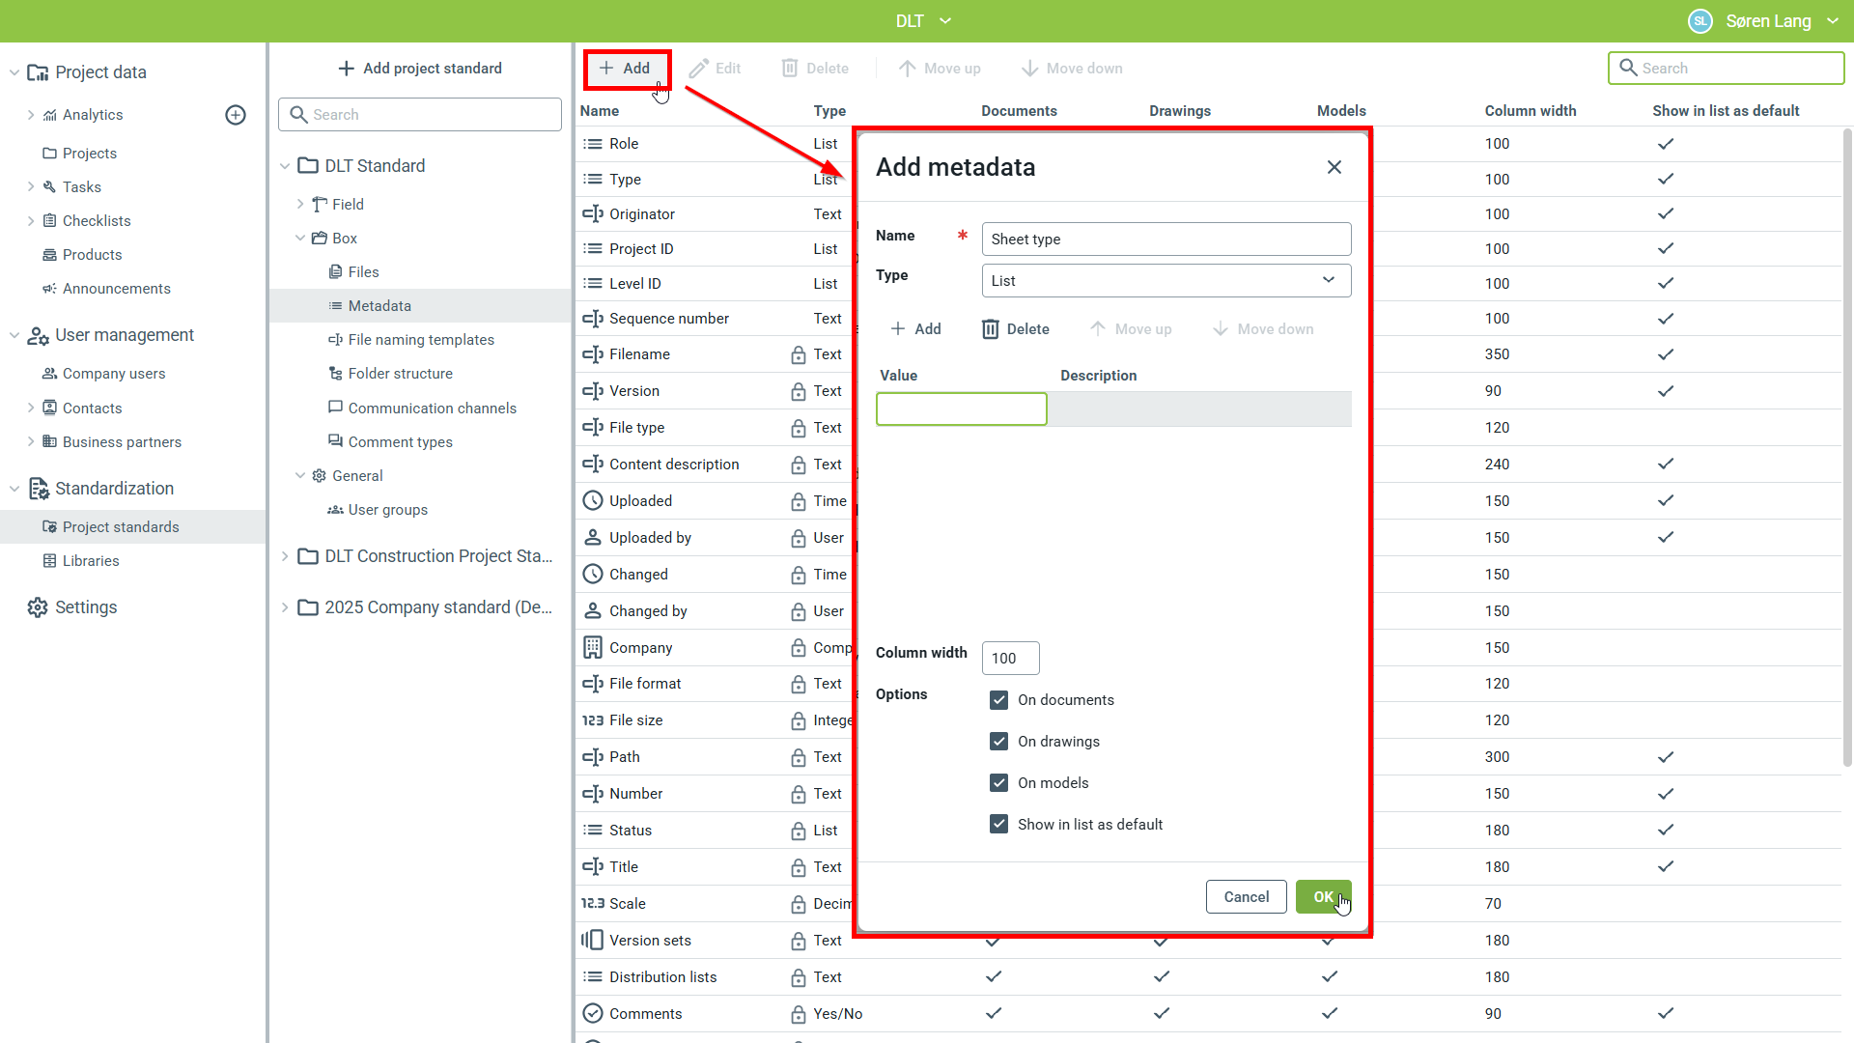Open the Type dropdown in dialog
Screen dimensions: 1854x1043
coord(1166,281)
